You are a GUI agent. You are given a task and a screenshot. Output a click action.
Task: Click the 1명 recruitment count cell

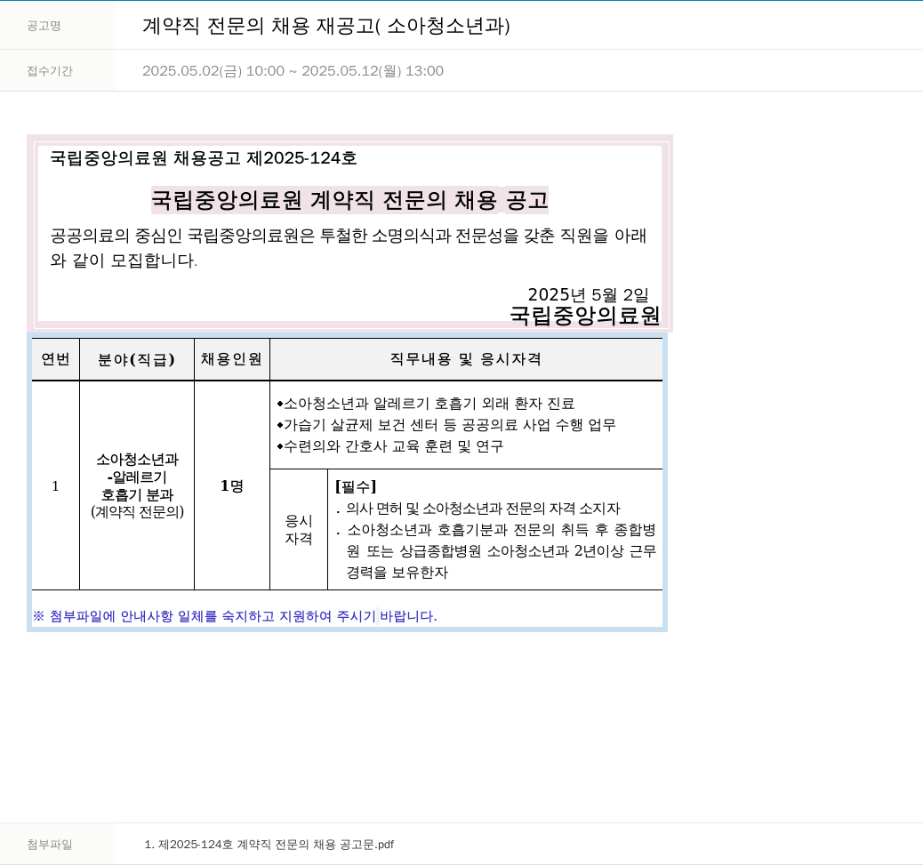click(x=231, y=485)
